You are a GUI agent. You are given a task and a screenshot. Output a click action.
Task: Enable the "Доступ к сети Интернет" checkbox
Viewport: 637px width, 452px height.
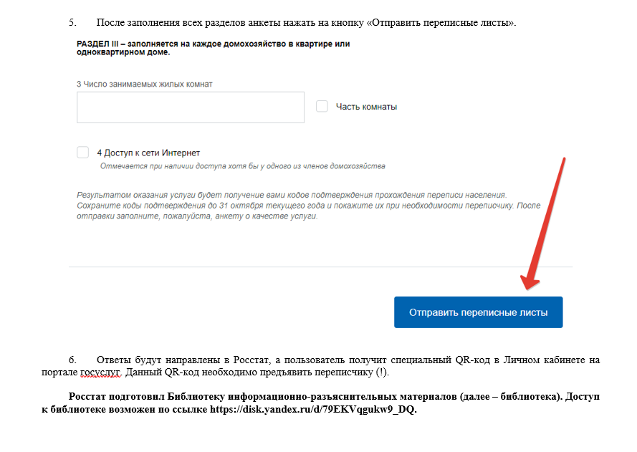coord(83,153)
